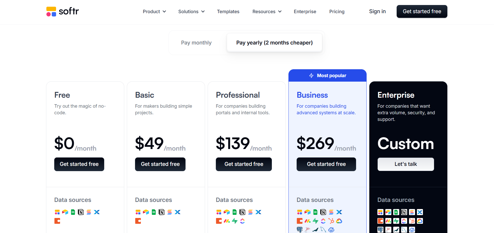Expand the Product dropdown menu
This screenshot has width=494, height=233.
click(154, 12)
